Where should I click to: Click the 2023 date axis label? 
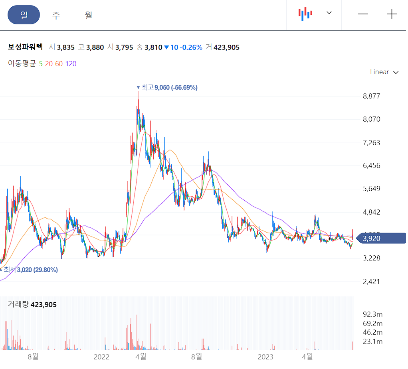[265, 357]
